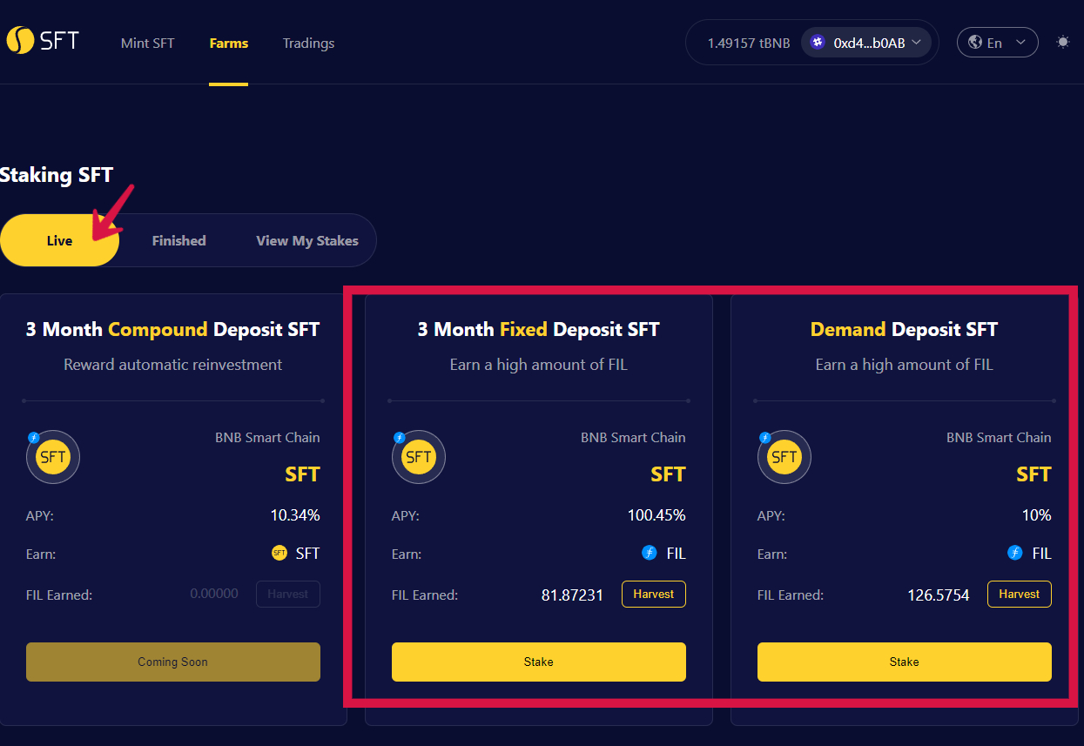Click small SFT earn icon in Compound card

click(279, 553)
